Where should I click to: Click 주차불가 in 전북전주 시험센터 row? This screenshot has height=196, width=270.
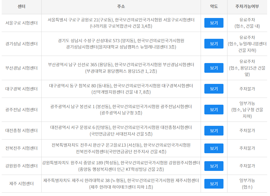coord(247,148)
